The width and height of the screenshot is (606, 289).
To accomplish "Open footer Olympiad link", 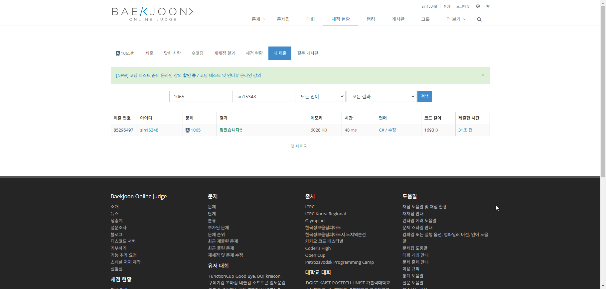I will click(315, 221).
